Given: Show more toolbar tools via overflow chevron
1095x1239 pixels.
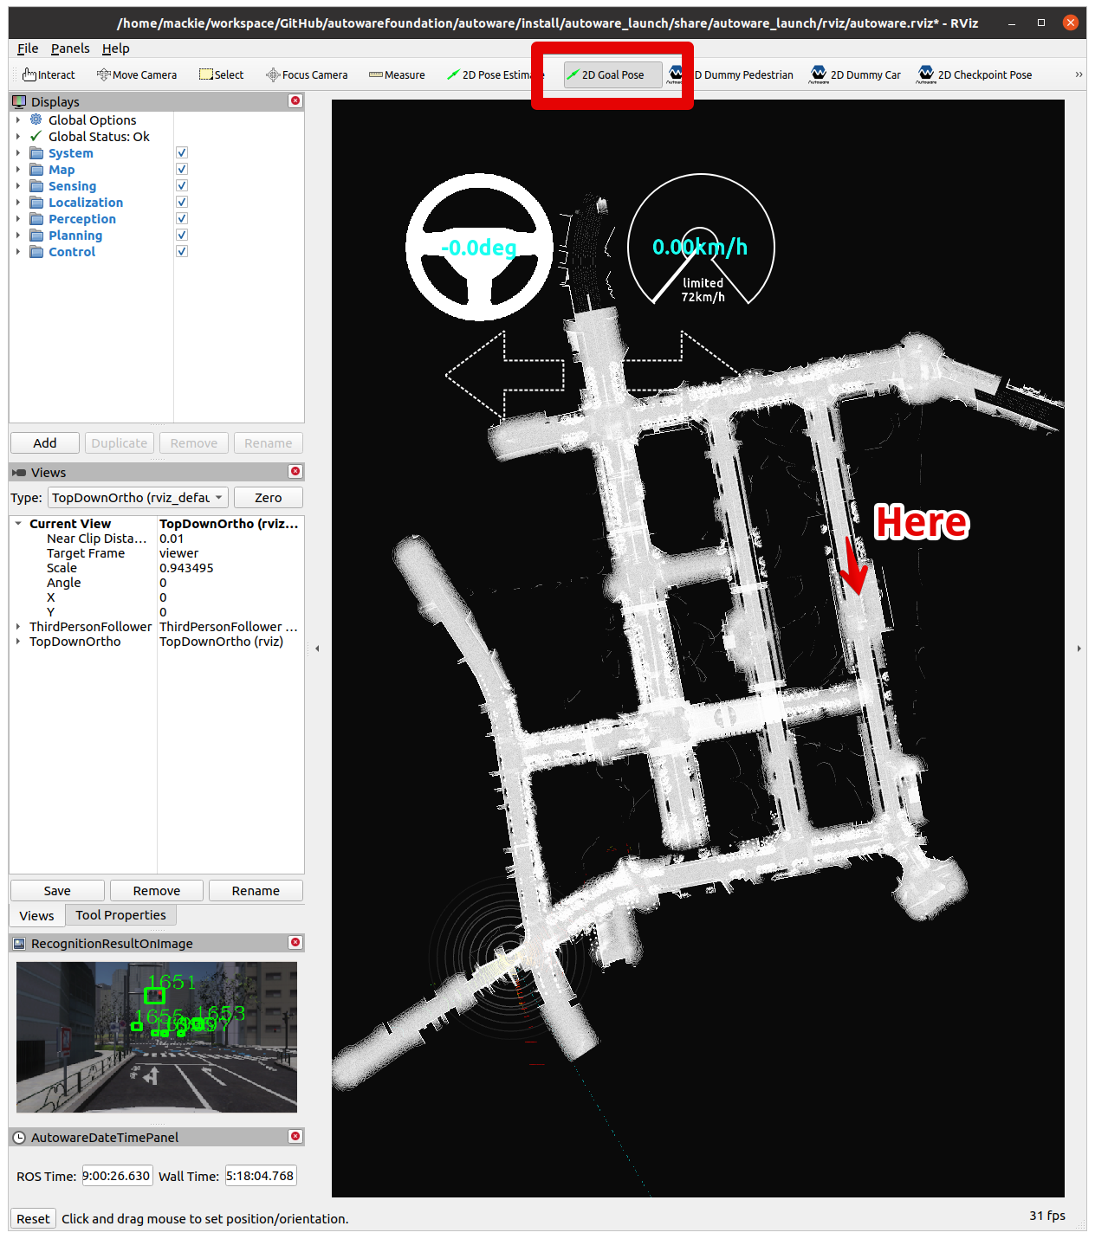Looking at the screenshot, I should 1079,74.
